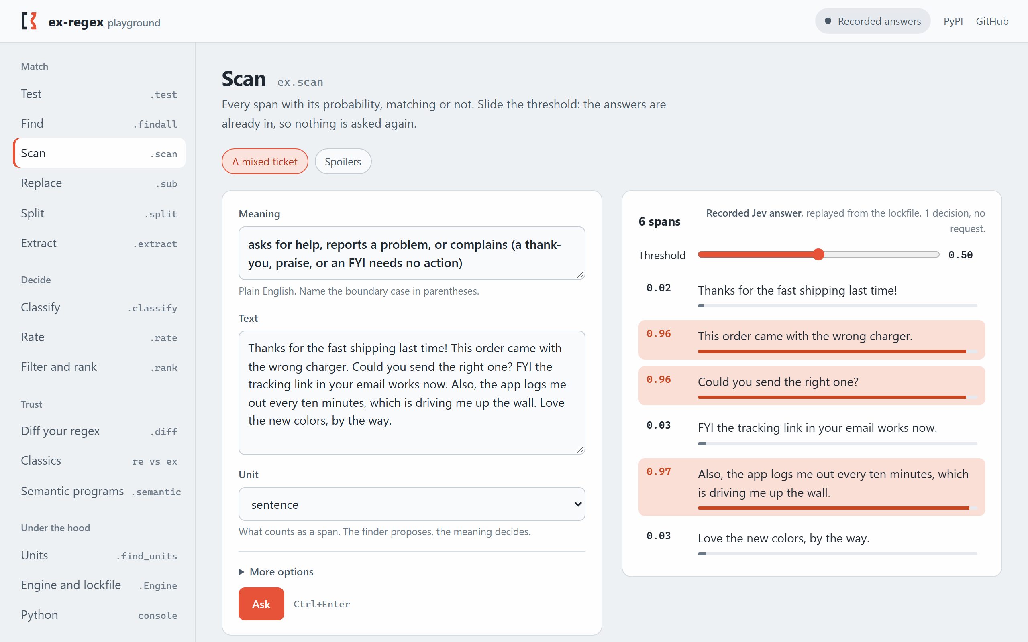The image size is (1028, 642).
Task: Open Diff your regex page
Action: point(99,431)
